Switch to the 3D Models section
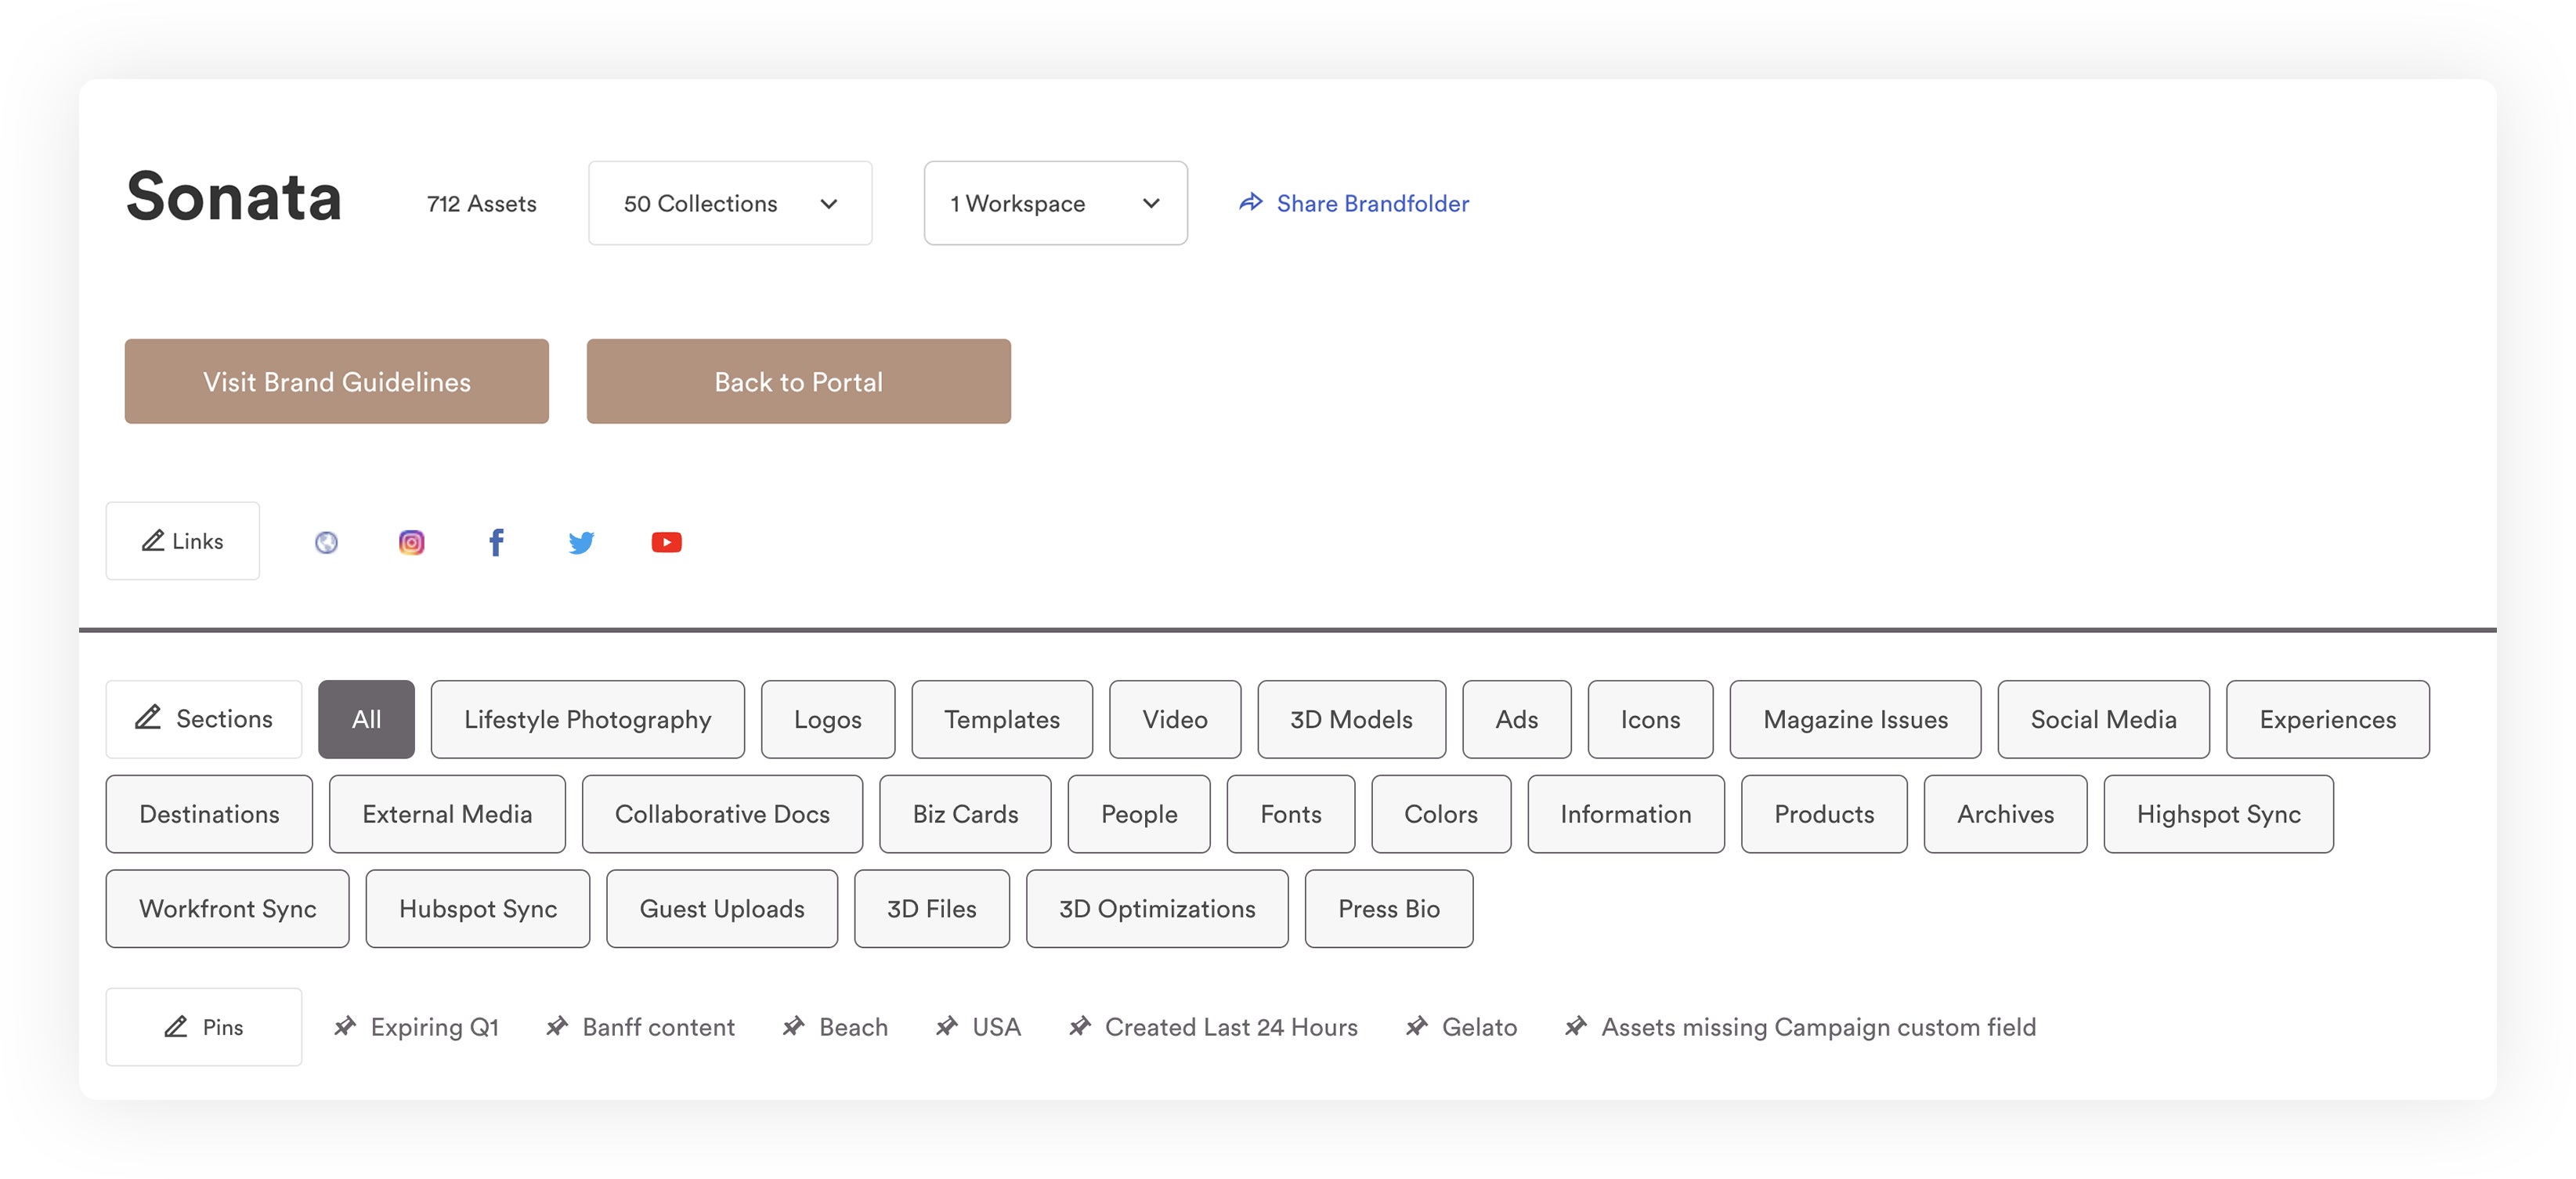The height and width of the screenshot is (1179, 2576). 1352,719
